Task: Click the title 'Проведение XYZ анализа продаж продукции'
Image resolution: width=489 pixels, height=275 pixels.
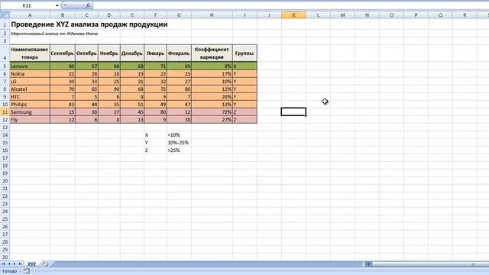Action: click(89, 24)
